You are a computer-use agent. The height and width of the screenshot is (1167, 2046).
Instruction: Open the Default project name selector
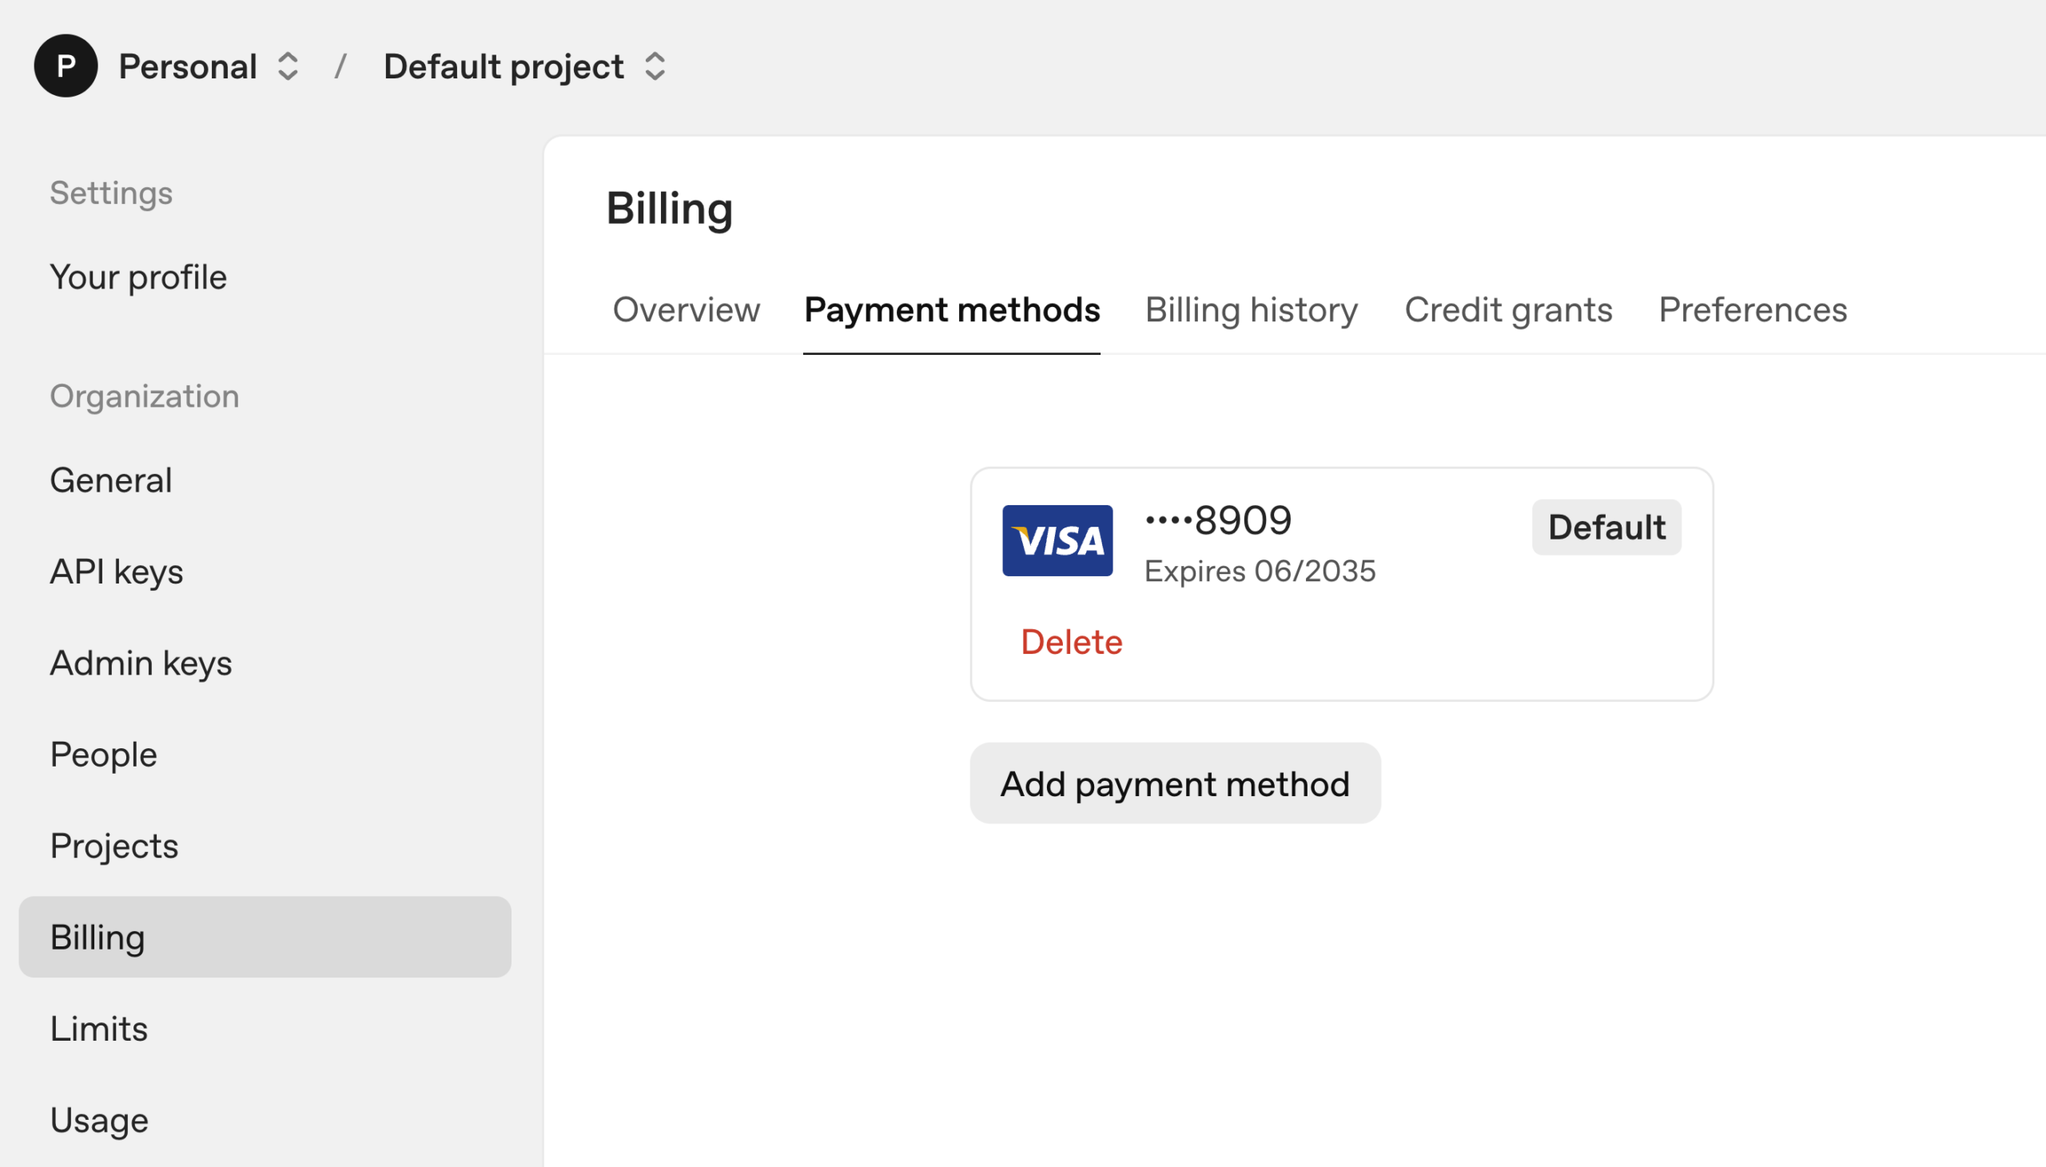click(x=504, y=66)
